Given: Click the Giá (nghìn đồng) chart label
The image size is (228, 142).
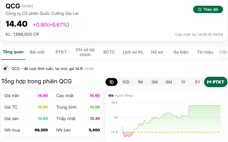Looking at the screenshot, I should tap(120, 96).
